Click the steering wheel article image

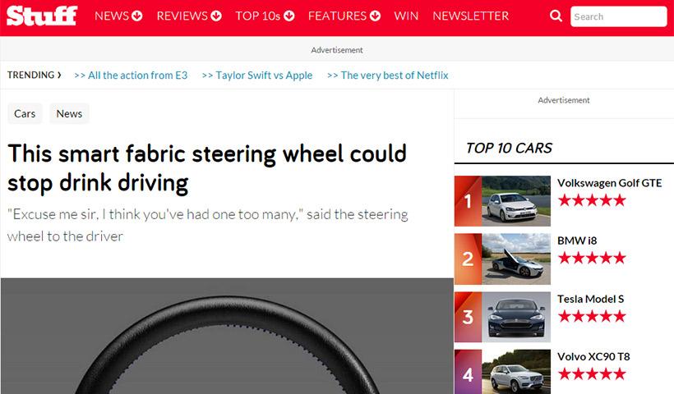(x=227, y=336)
